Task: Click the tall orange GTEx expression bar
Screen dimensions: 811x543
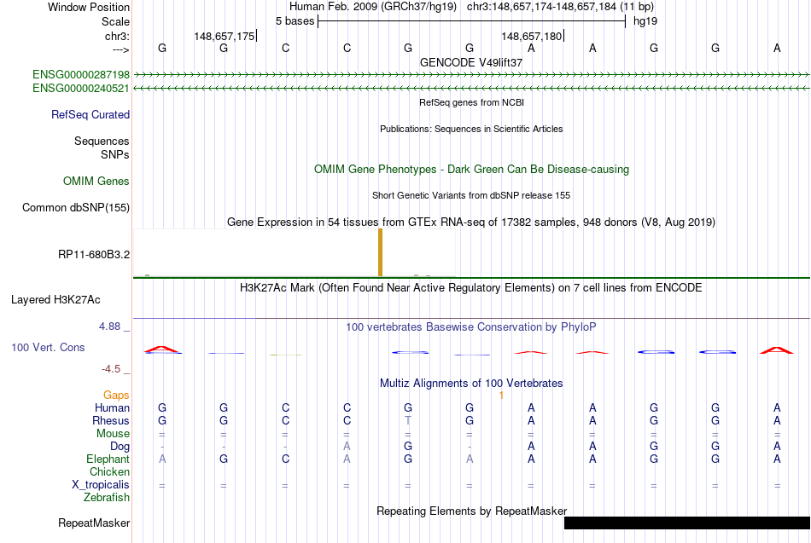Action: [381, 252]
